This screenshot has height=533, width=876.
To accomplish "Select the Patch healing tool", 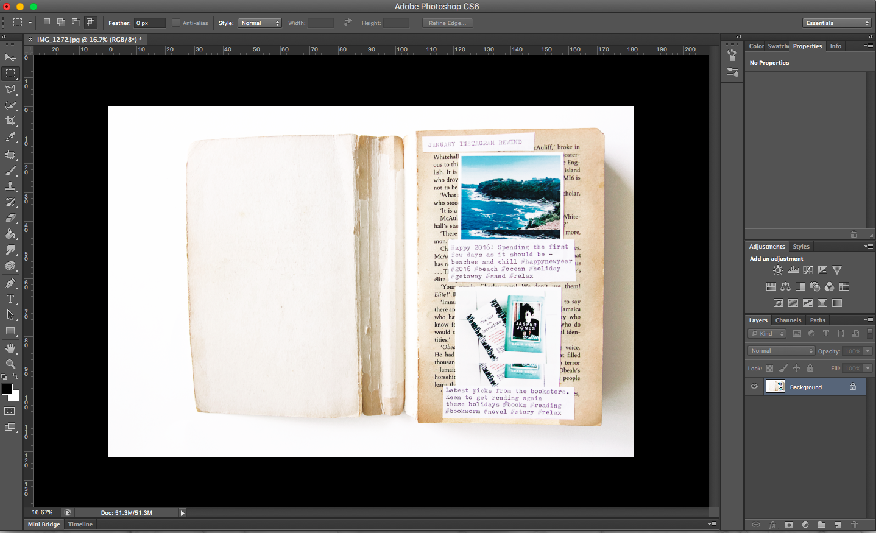I will point(10,155).
